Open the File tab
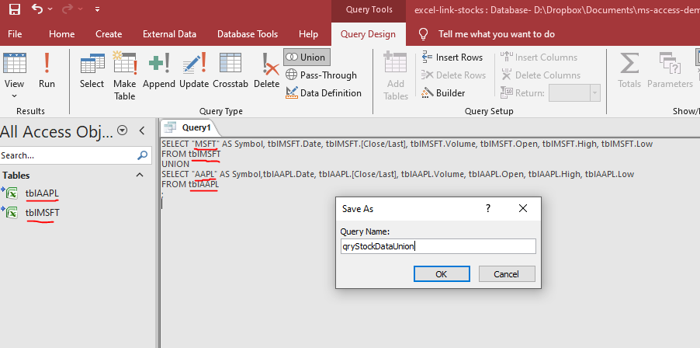The width and height of the screenshot is (700, 348). click(15, 34)
